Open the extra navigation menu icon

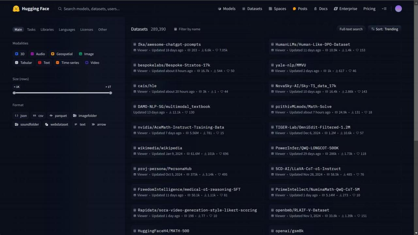tap(384, 9)
